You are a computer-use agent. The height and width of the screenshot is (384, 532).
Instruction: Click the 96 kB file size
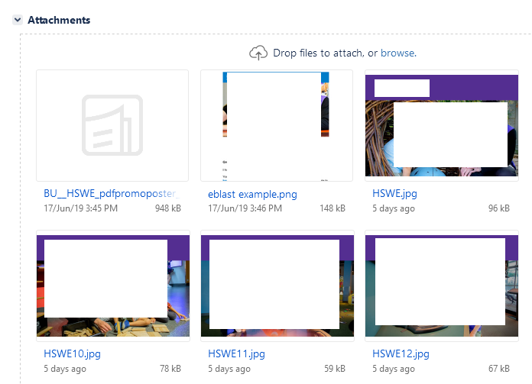click(x=498, y=208)
